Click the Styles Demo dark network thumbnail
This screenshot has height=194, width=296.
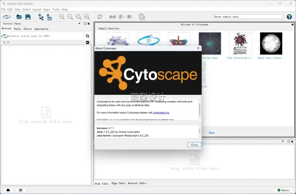(210, 43)
